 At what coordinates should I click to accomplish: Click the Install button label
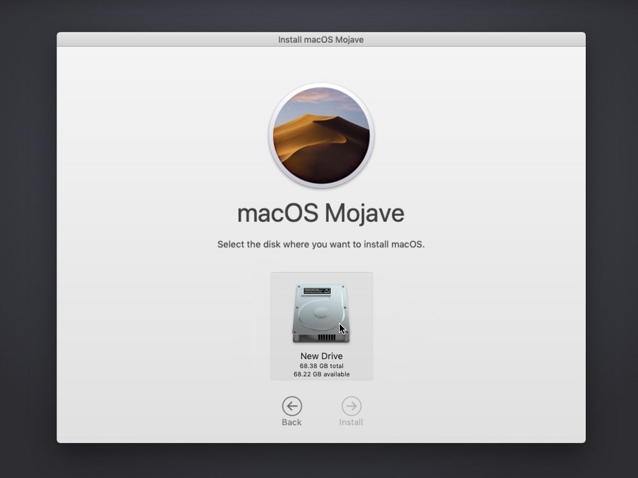tap(351, 422)
